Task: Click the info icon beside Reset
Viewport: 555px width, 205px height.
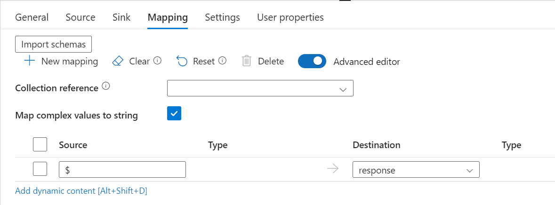Action: pyautogui.click(x=223, y=61)
